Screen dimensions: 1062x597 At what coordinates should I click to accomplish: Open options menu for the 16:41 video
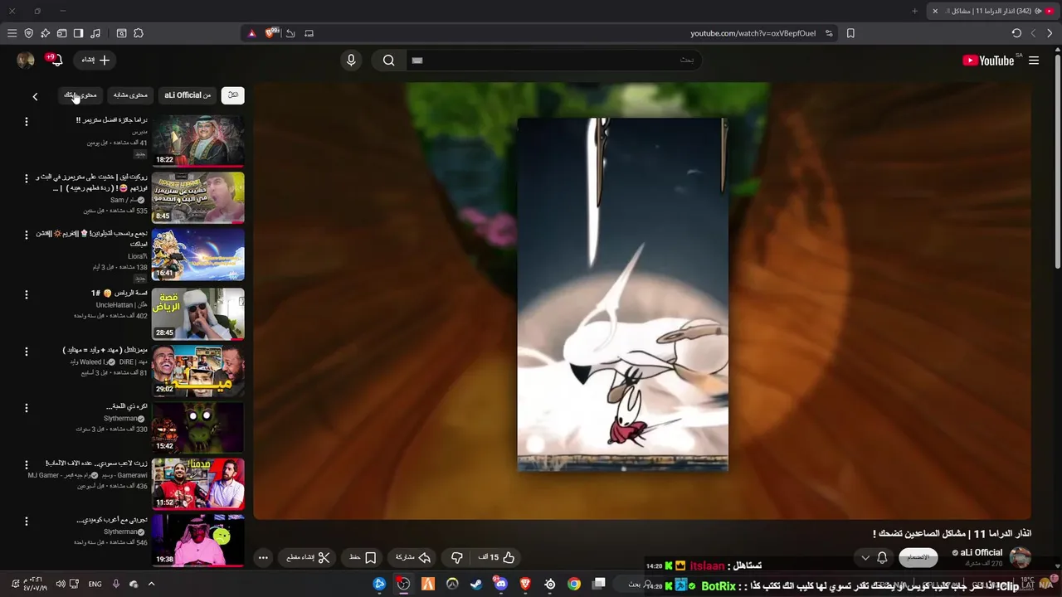[26, 235]
